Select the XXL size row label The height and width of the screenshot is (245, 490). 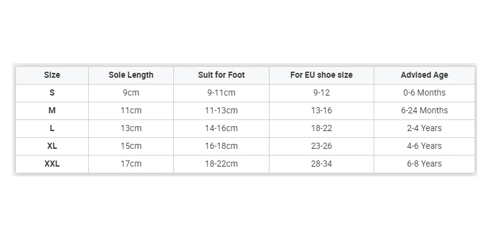pos(52,164)
